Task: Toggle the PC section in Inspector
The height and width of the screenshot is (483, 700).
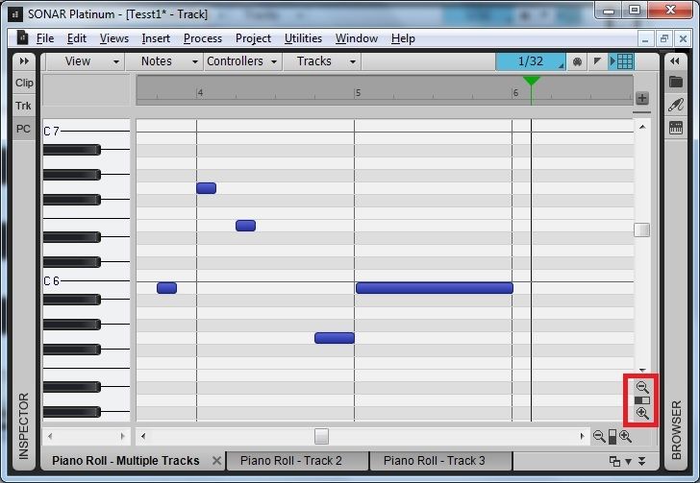Action: [24, 129]
